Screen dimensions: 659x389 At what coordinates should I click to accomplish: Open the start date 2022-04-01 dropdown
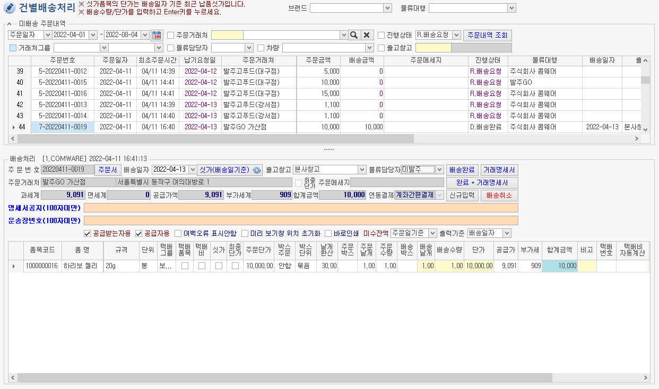93,35
